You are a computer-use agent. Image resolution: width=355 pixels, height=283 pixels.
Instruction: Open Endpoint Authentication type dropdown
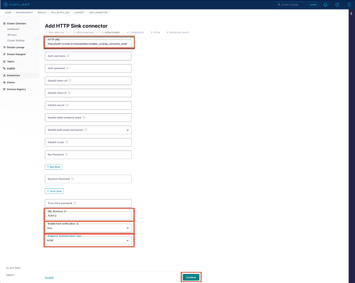pyautogui.click(x=127, y=241)
